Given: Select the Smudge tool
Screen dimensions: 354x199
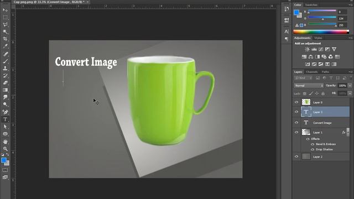Looking at the screenshot, I should (x=5, y=97).
